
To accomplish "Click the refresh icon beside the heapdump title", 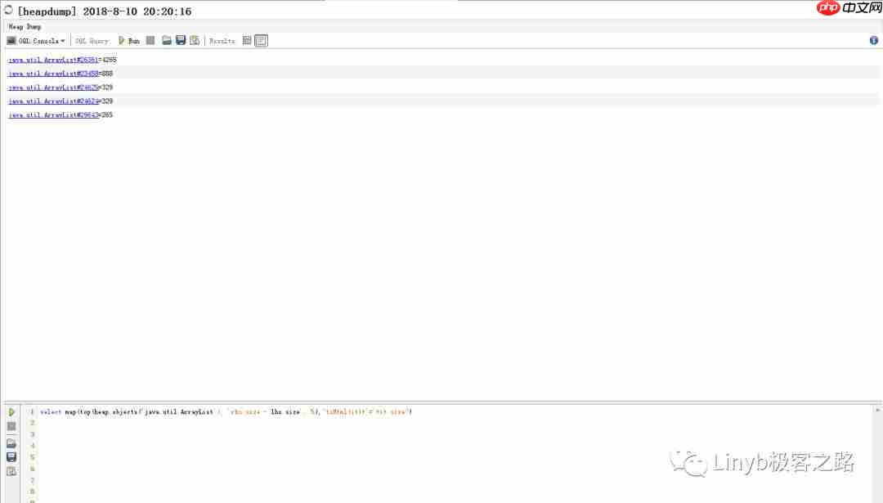I will pos(7,10).
